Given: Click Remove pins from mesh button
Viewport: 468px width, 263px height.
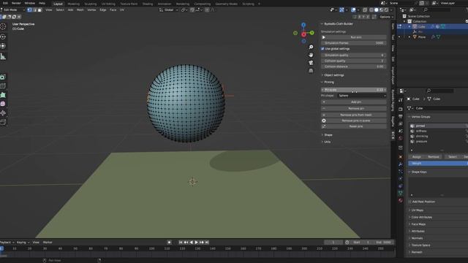Looking at the screenshot, I should point(354,115).
